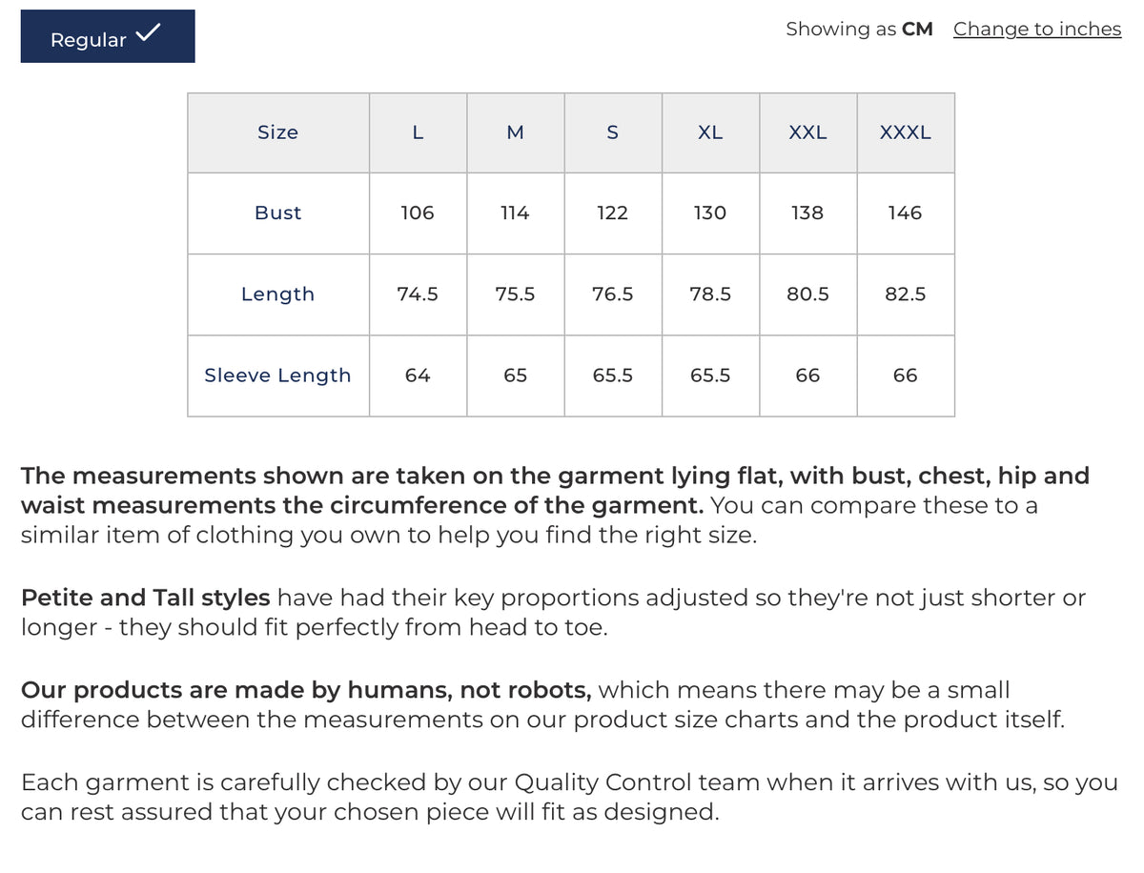Screen dimensions: 1144x873
Task: Click the Size column header
Action: click(x=278, y=132)
